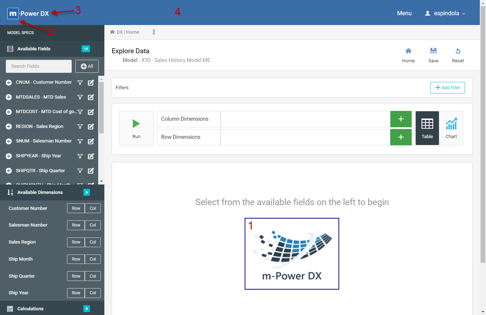Filter on SHIPQTR - Ship Quarter
Viewport: 486px width, 315px height.
coord(80,171)
